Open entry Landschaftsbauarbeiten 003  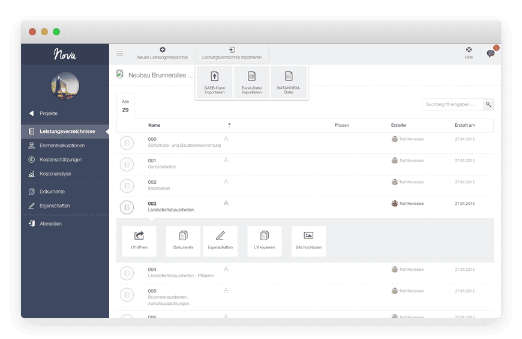171,210
